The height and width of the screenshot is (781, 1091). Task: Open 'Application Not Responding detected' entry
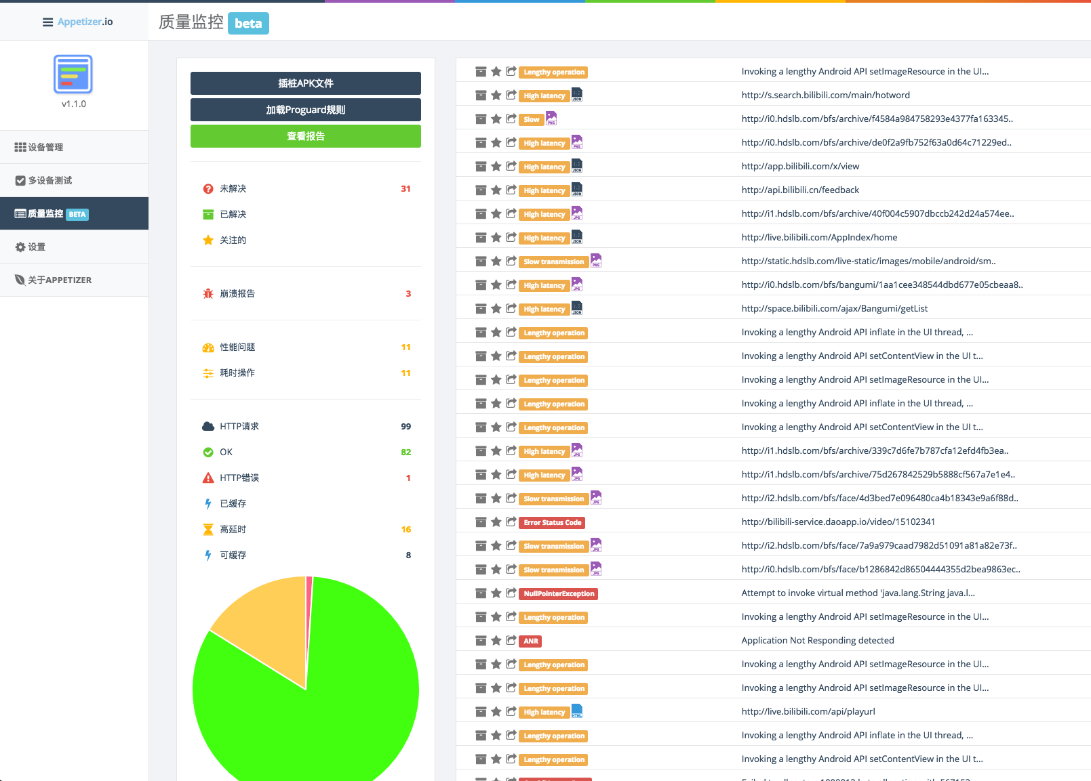pyautogui.click(x=818, y=640)
